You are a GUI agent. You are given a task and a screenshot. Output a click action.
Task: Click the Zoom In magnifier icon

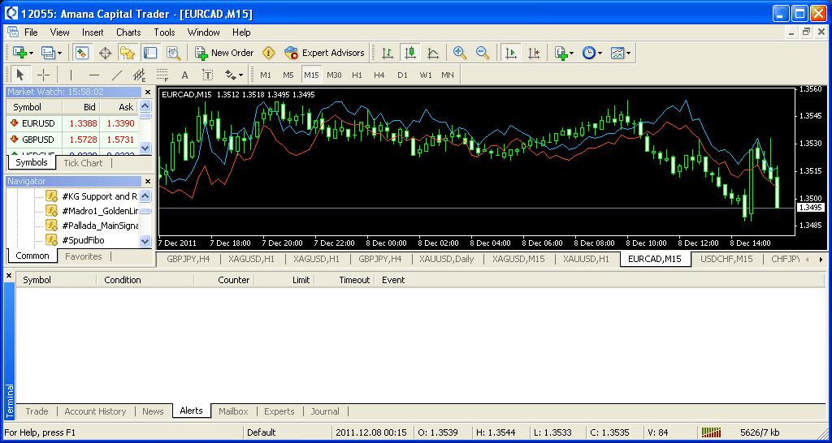460,53
